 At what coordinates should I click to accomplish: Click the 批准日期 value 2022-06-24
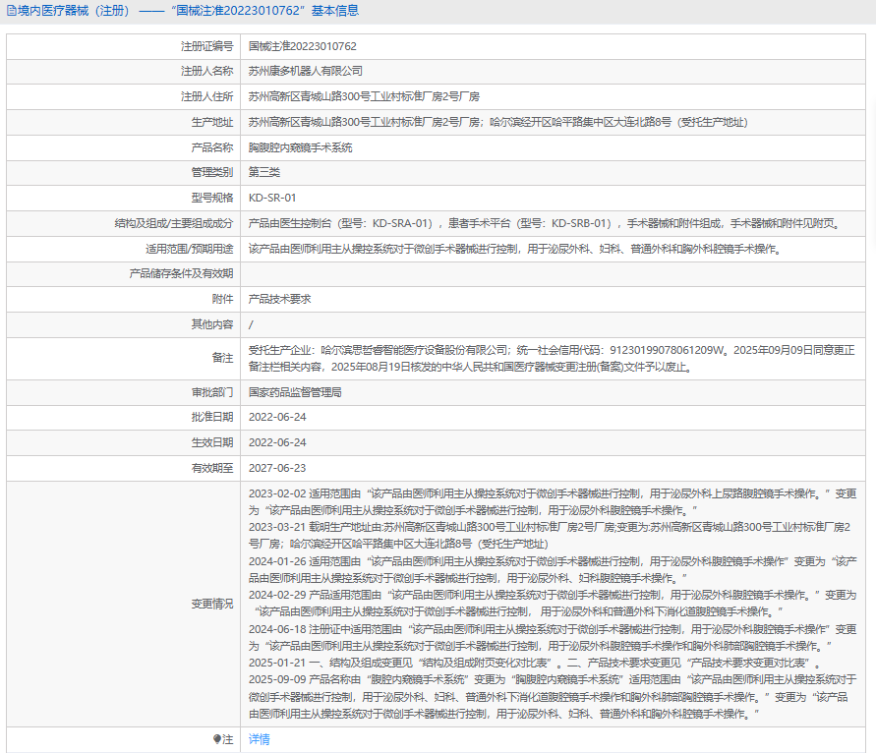point(277,417)
